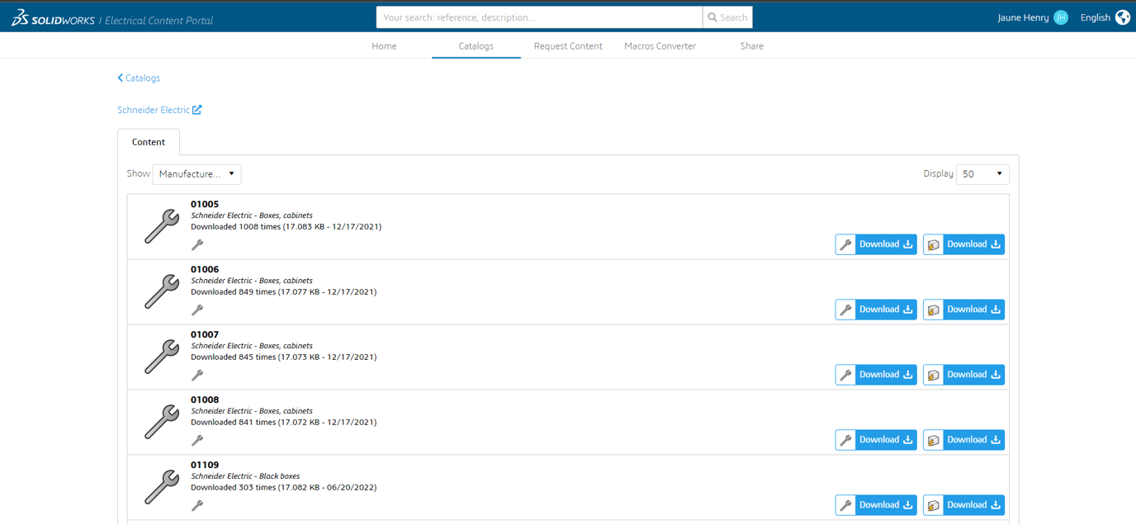Expand the Show Manufacturer dropdown

196,174
